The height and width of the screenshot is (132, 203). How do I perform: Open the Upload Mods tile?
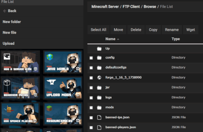tap(63, 88)
